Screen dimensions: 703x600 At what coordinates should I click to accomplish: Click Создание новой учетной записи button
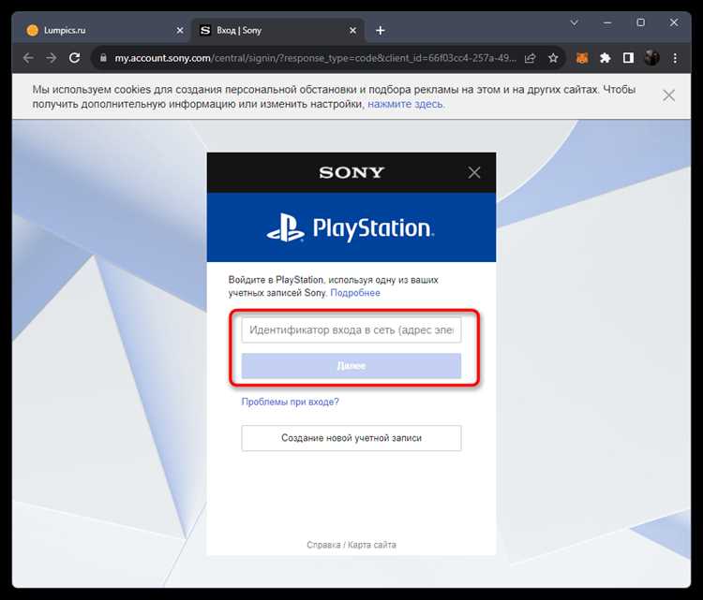tap(351, 438)
